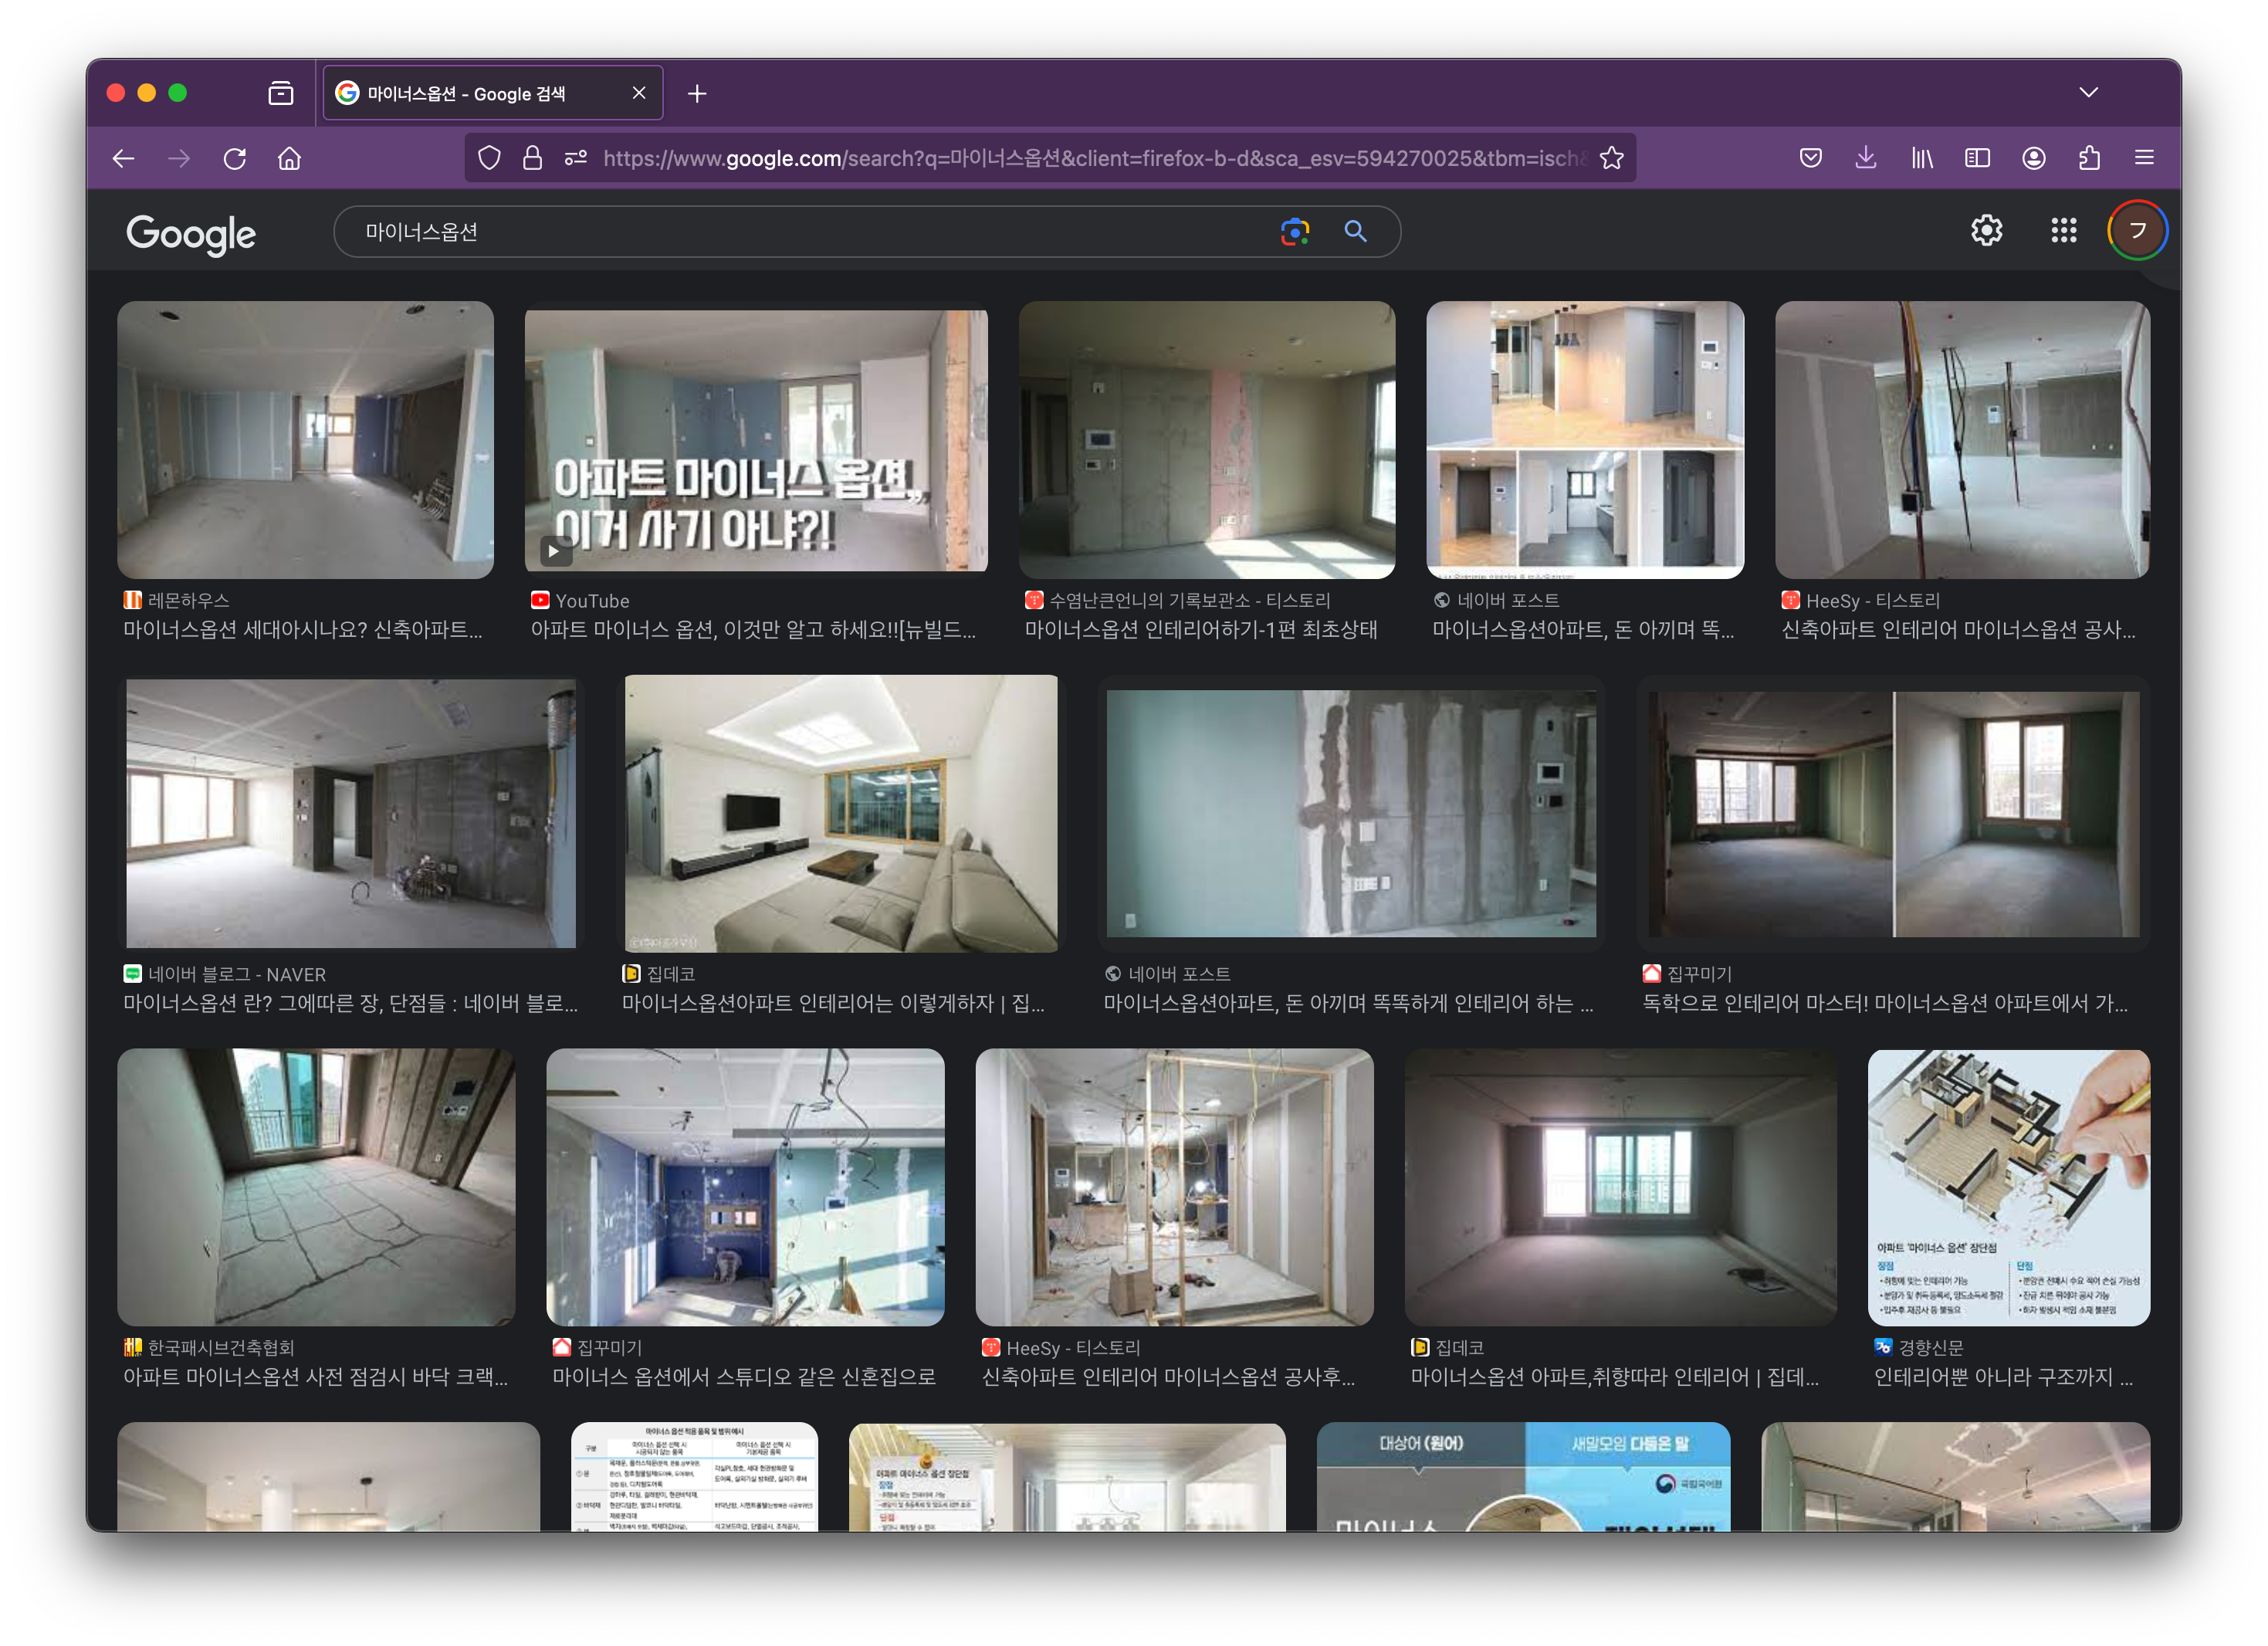The width and height of the screenshot is (2268, 1646).
Task: Save page to Pocket
Action: point(1810,158)
